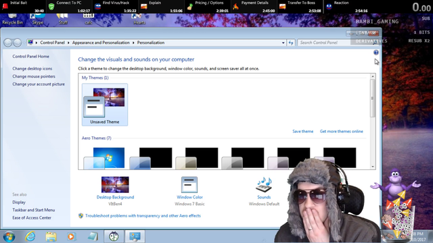This screenshot has width=433, height=243.
Task: Open address bar history dropdown arrow
Action: pyautogui.click(x=283, y=43)
